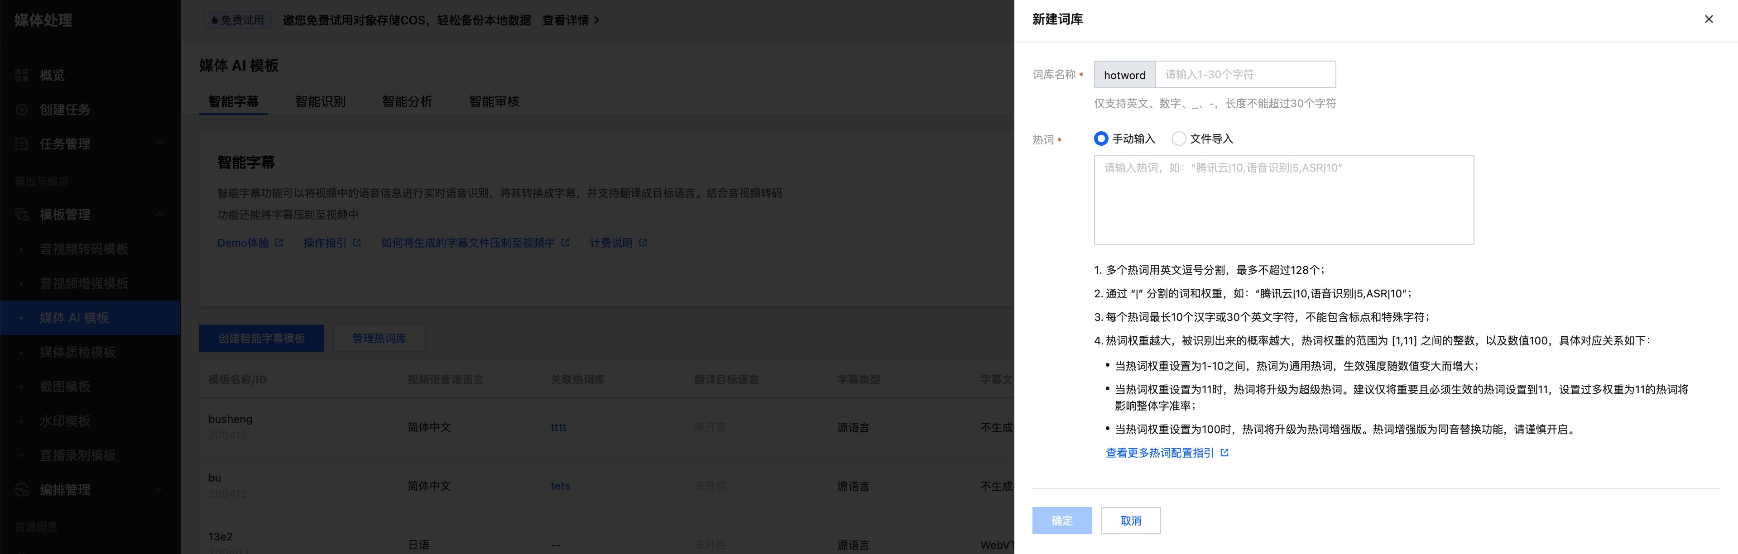Open tttt hotword library link
The height and width of the screenshot is (554, 1738).
559,427
